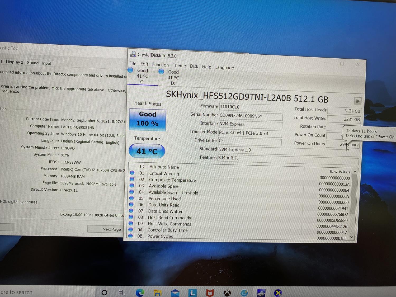Open the Disk menu
This screenshot has height=297, width=396.
coord(194,66)
